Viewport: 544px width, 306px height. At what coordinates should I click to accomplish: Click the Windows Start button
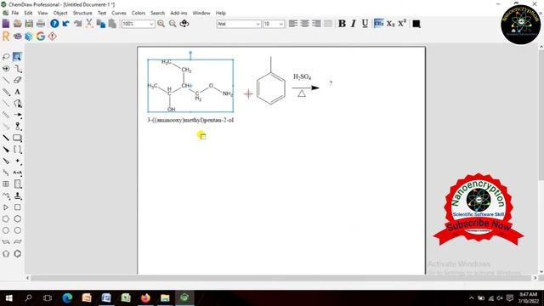[x=9, y=297]
